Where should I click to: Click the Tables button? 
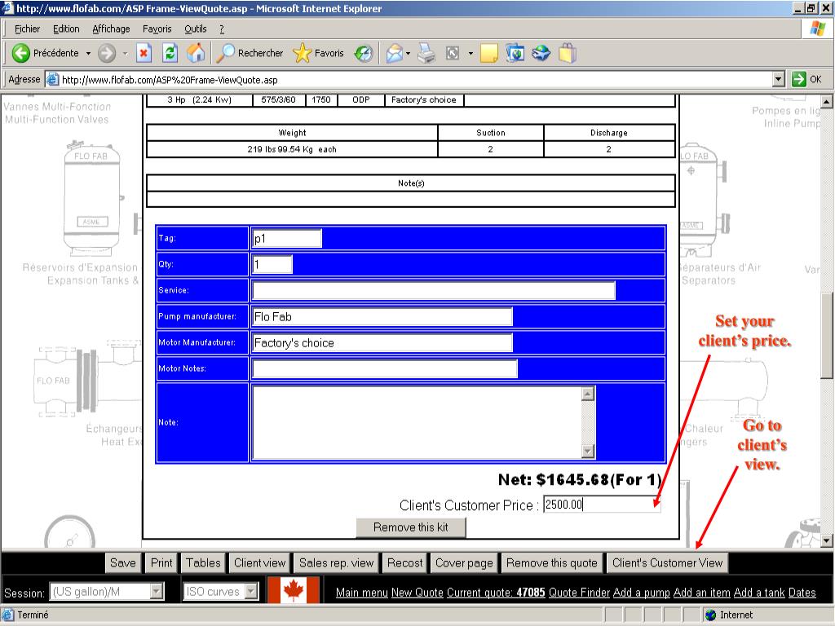(x=203, y=562)
